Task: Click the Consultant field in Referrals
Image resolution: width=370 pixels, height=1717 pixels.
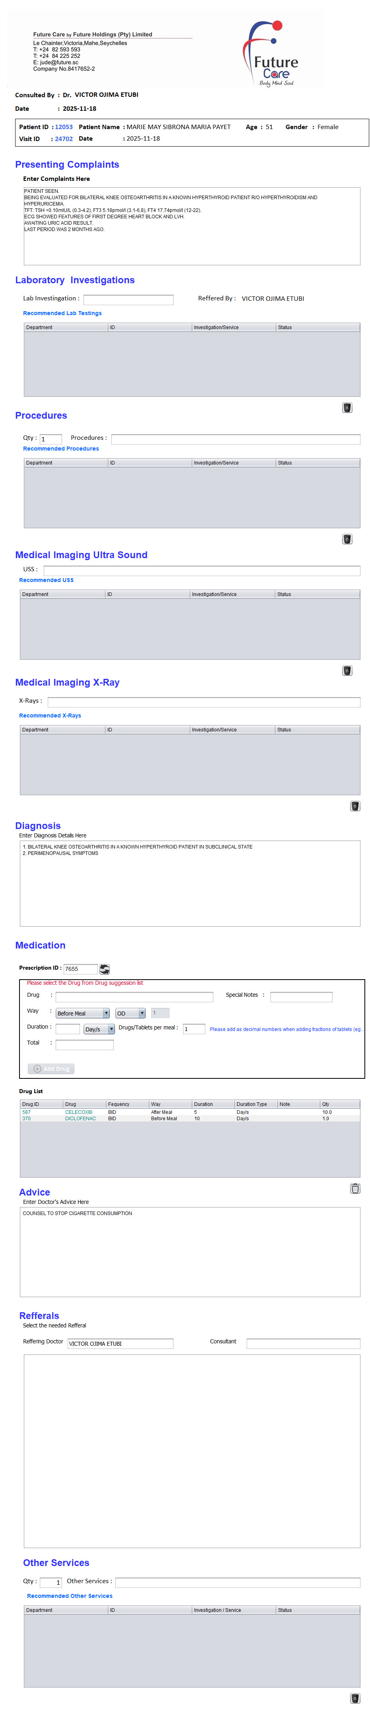Action: [304, 1344]
